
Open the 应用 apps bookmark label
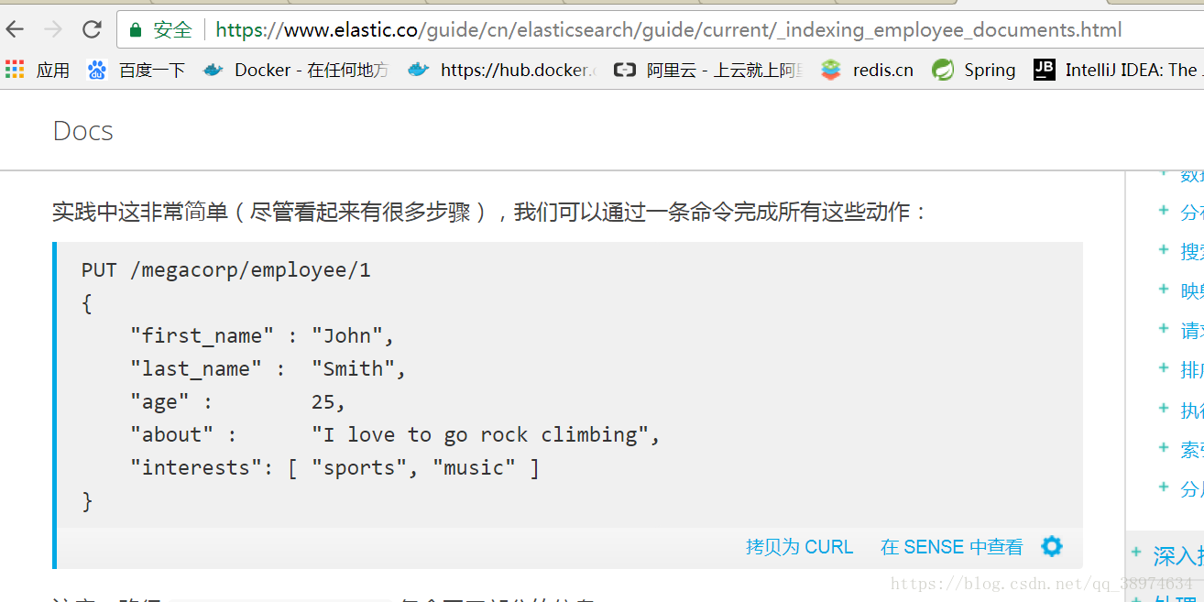[x=53, y=70]
